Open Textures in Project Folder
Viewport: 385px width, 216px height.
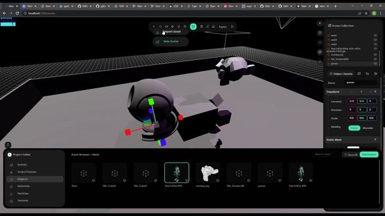35,200
